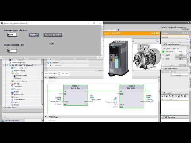Collapse the Call environment section
Image resolution: width=191 pixels, height=143 pixels.
(162, 68)
